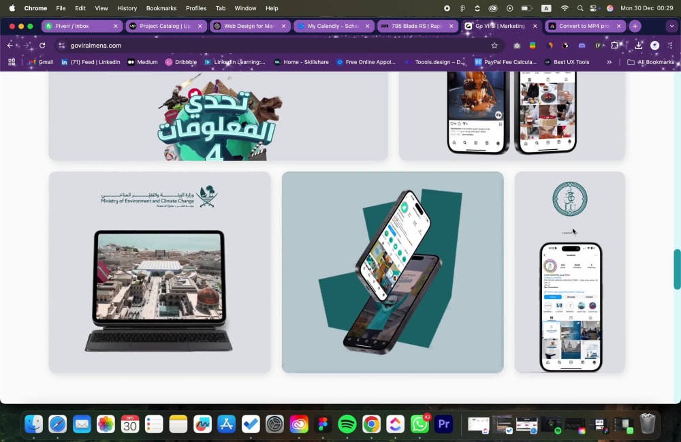Open the Home - Skillshare bookmark

pyautogui.click(x=301, y=62)
